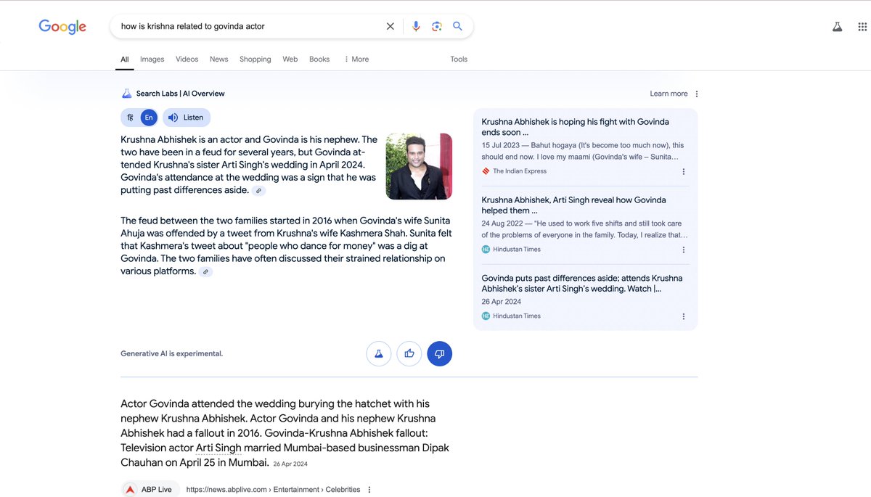Click the Google logo
The image size is (871, 497).
(x=62, y=27)
